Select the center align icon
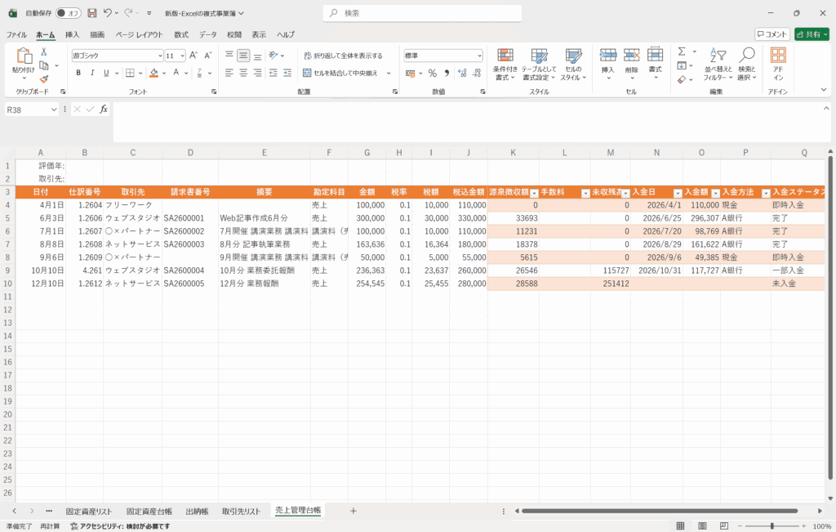Image resolution: width=836 pixels, height=532 pixels. [243, 73]
